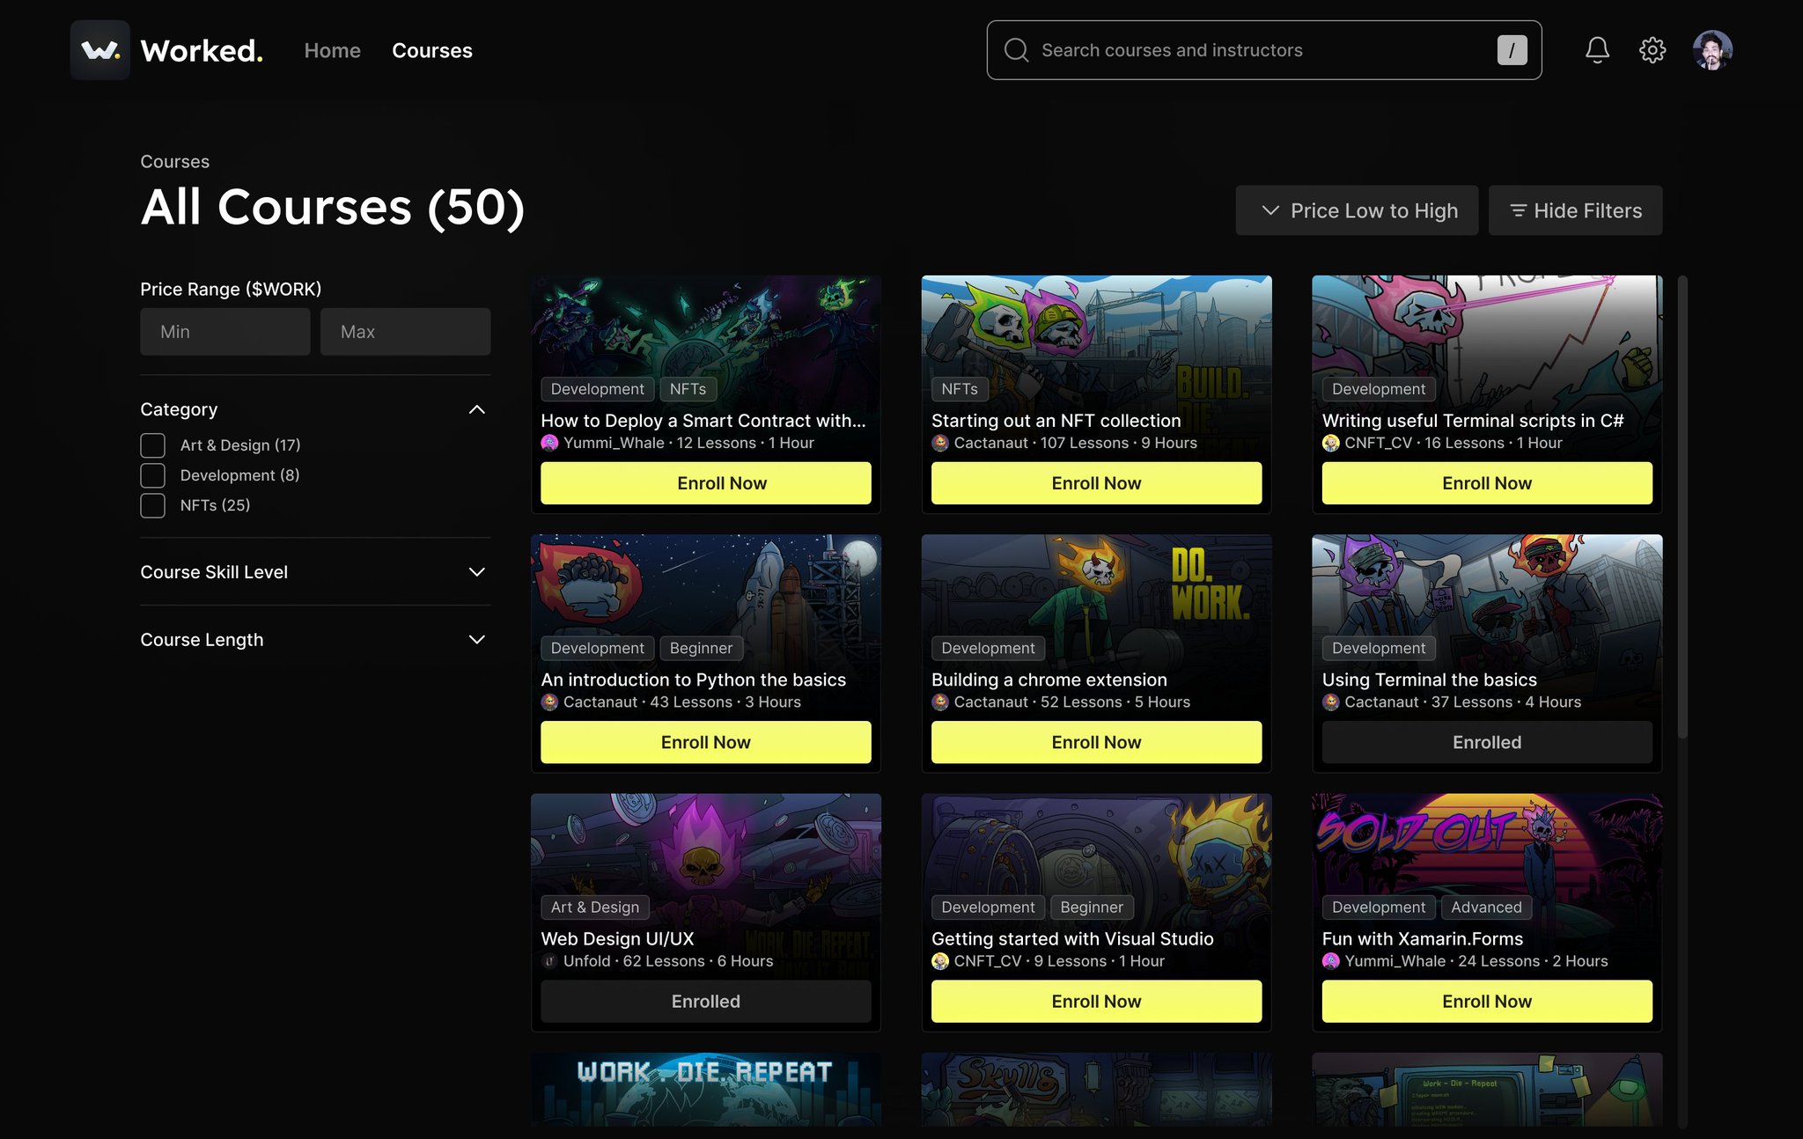Image resolution: width=1803 pixels, height=1139 pixels.
Task: Select the Courses nav item
Action: point(431,50)
